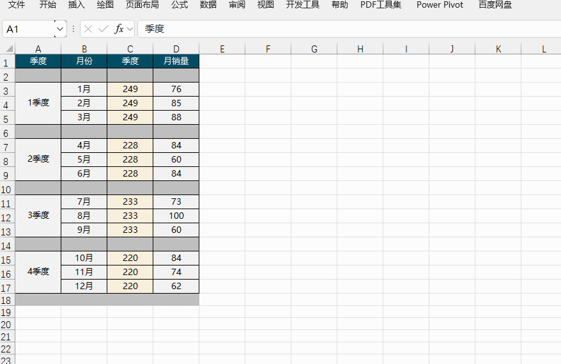
Task: Click the 月销量 header cell
Action: [176, 61]
